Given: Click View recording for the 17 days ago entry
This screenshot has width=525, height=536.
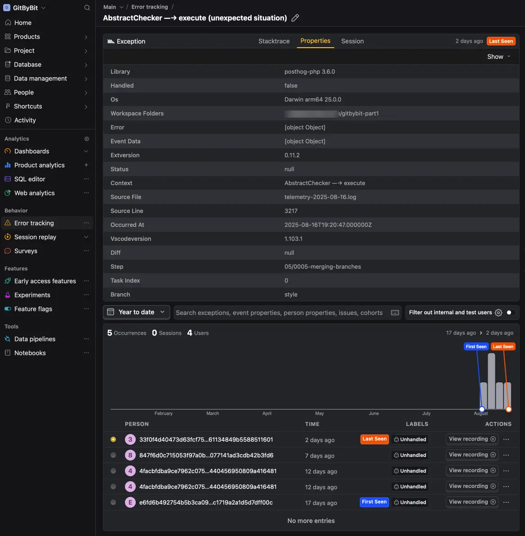Looking at the screenshot, I should click(x=472, y=502).
